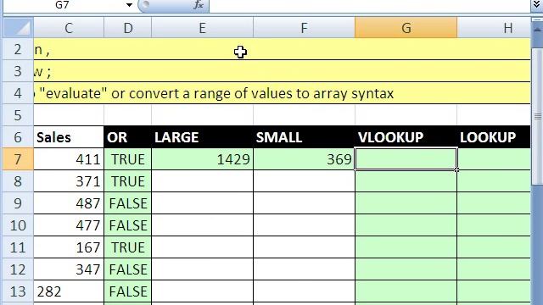Viewport: 543px width, 305px height.
Task: Select the cell containing 477
Action: click(x=69, y=225)
